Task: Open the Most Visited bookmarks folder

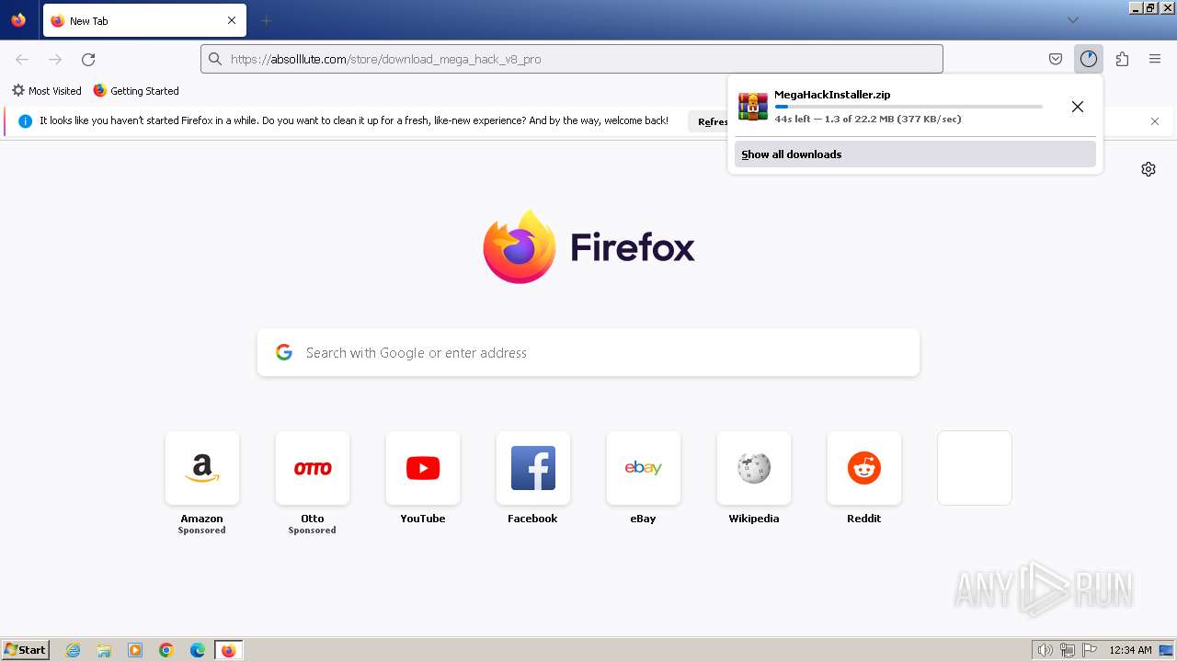Action: click(x=46, y=91)
